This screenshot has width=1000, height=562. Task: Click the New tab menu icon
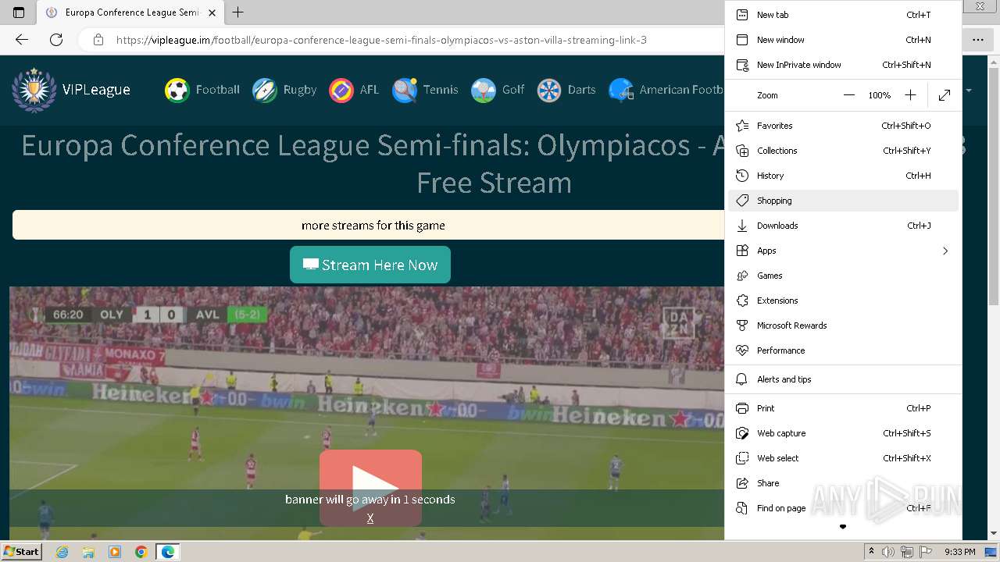(742, 15)
